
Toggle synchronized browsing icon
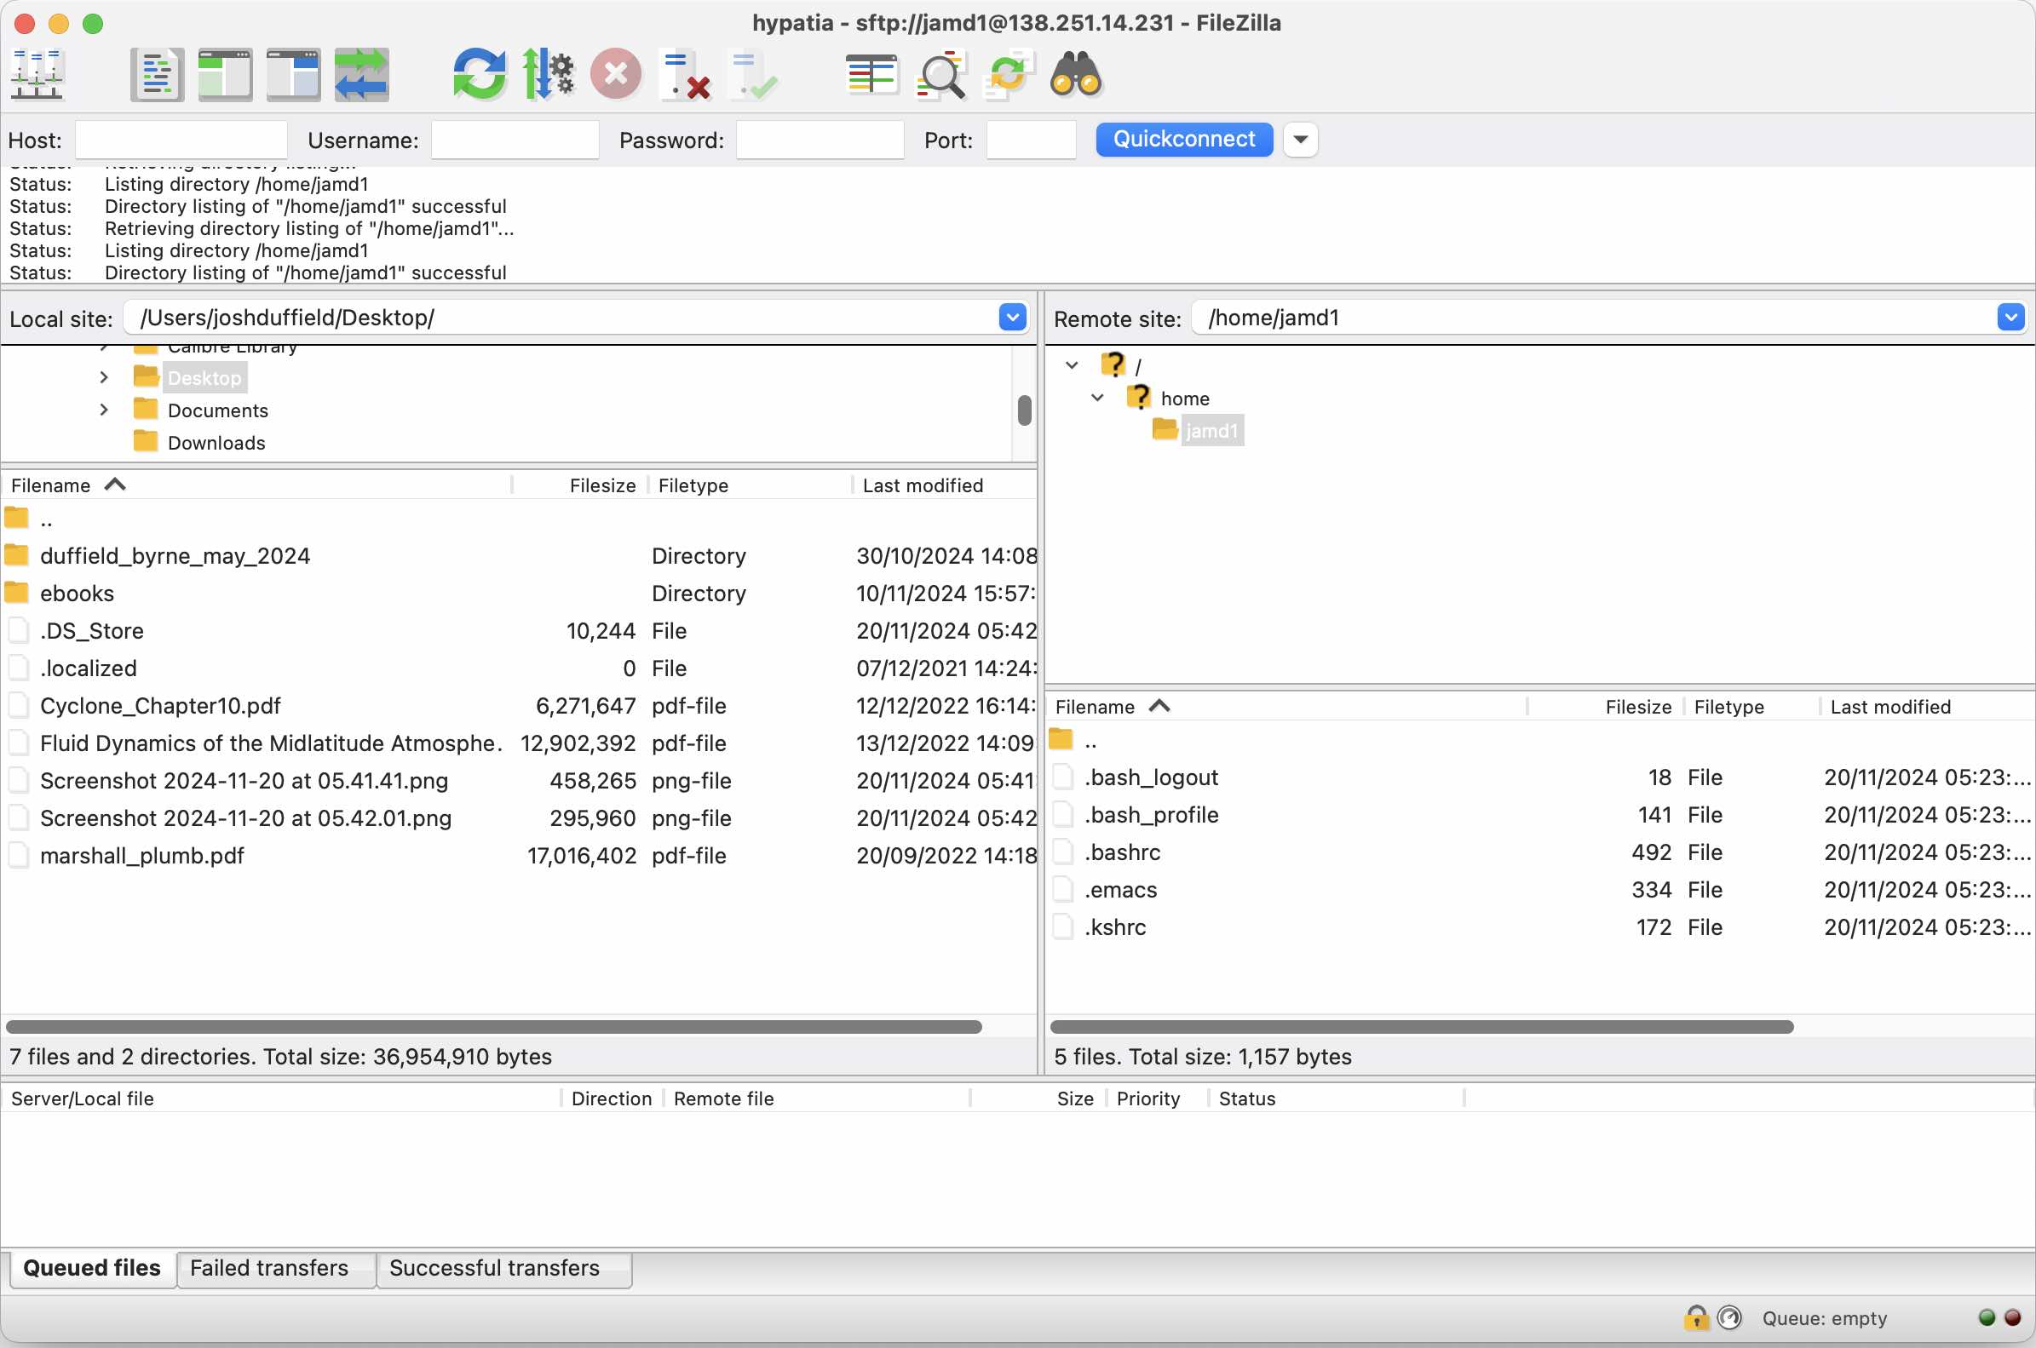1009,74
